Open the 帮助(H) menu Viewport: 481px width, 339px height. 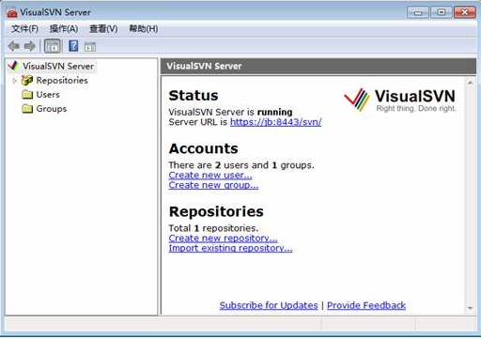point(144,29)
